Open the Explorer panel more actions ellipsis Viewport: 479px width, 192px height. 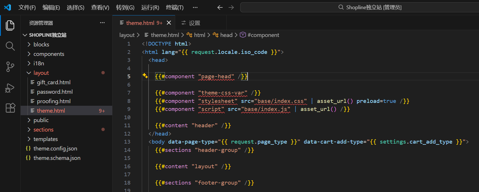102,23
